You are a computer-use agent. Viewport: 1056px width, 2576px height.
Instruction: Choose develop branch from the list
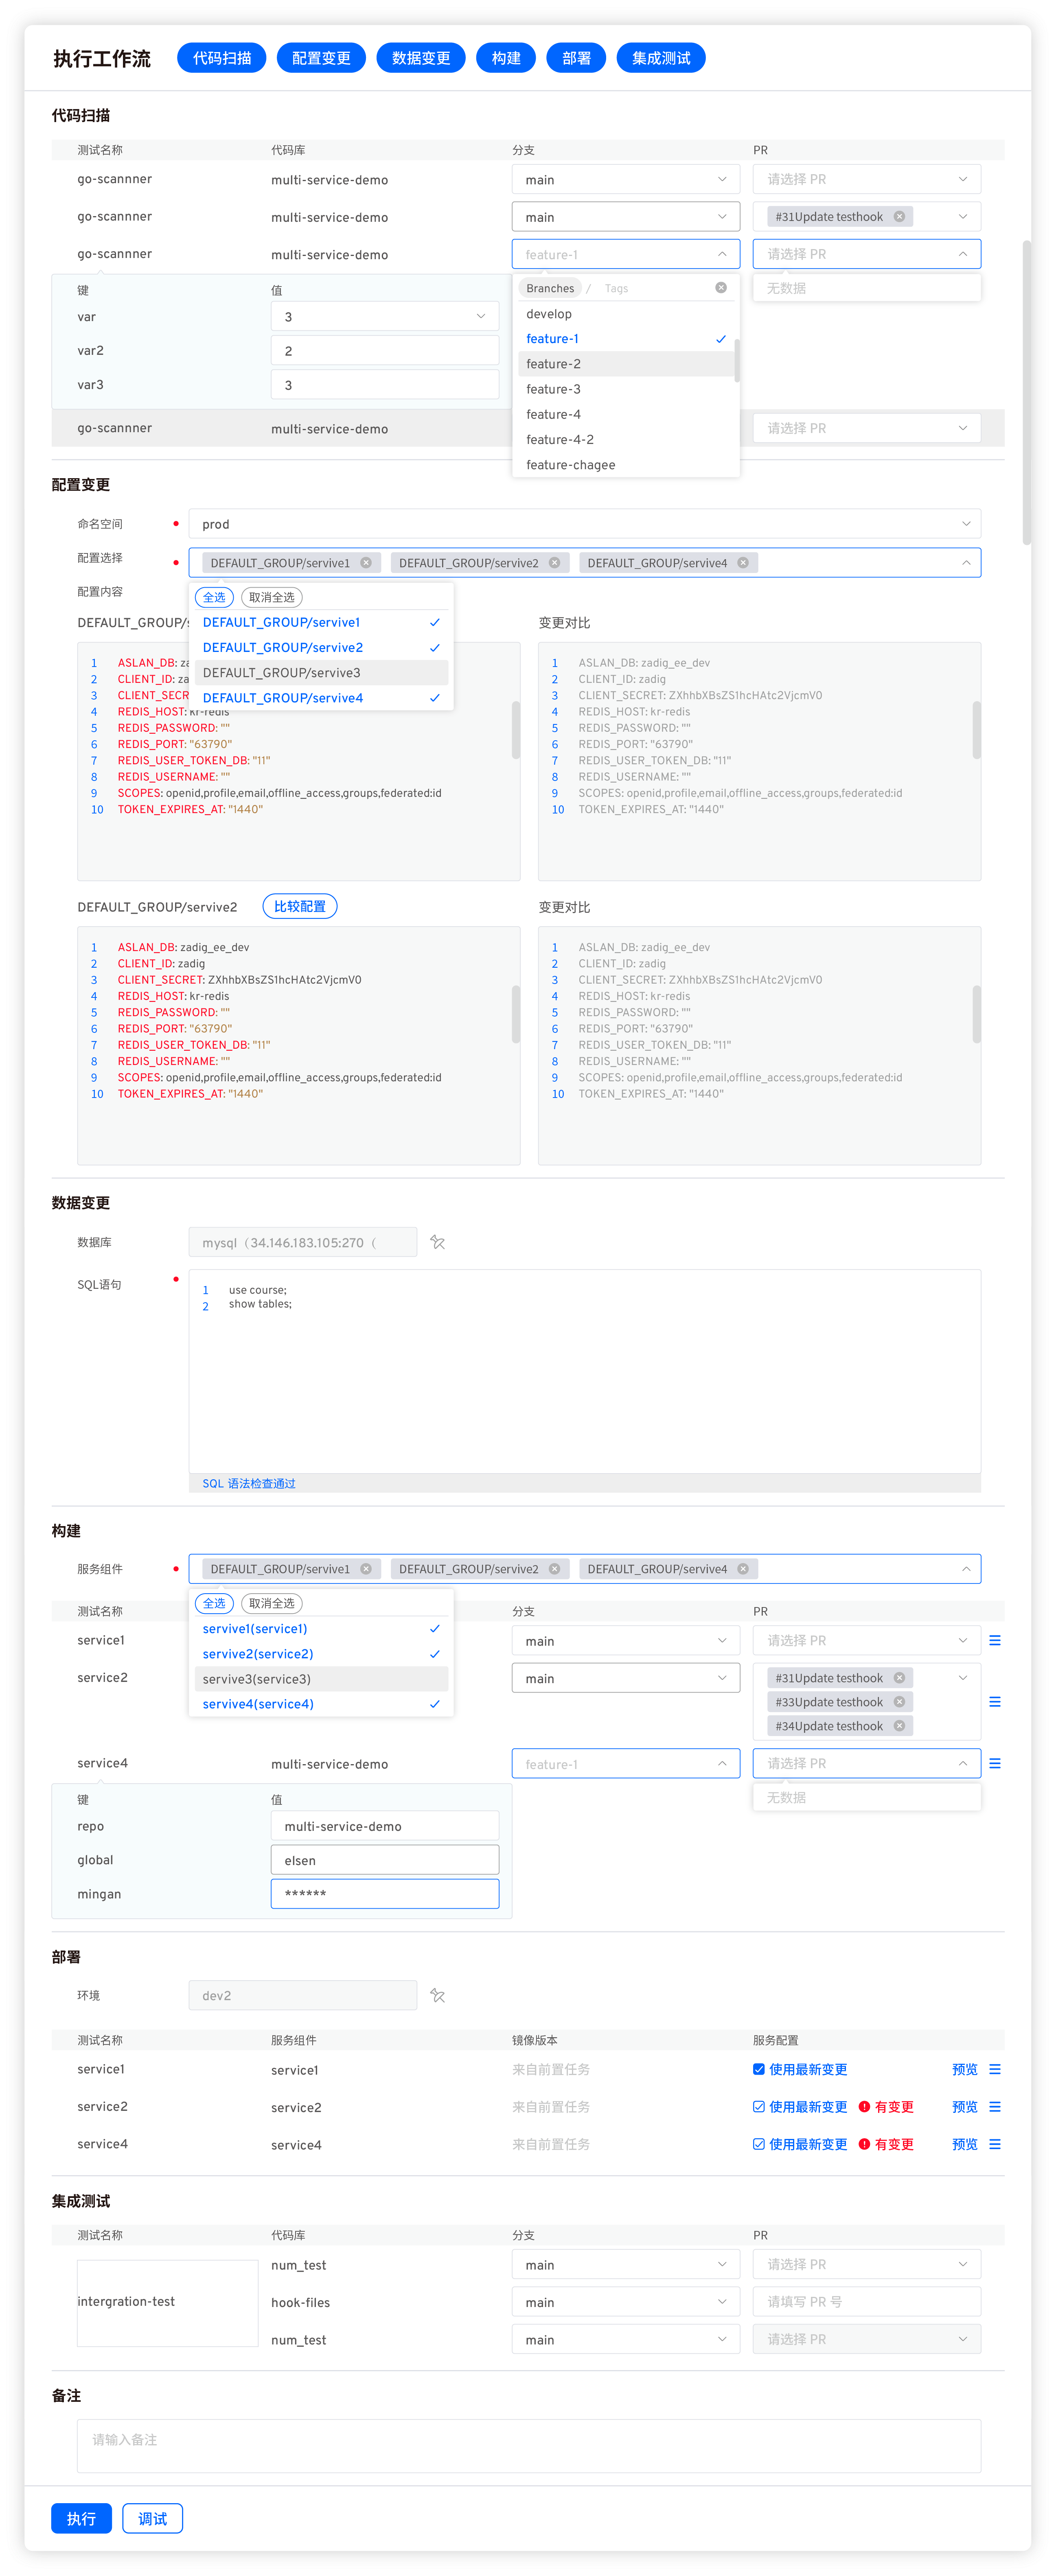tap(626, 314)
